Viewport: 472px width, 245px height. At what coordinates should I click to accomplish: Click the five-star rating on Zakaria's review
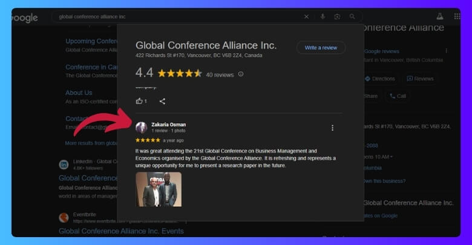tap(148, 140)
